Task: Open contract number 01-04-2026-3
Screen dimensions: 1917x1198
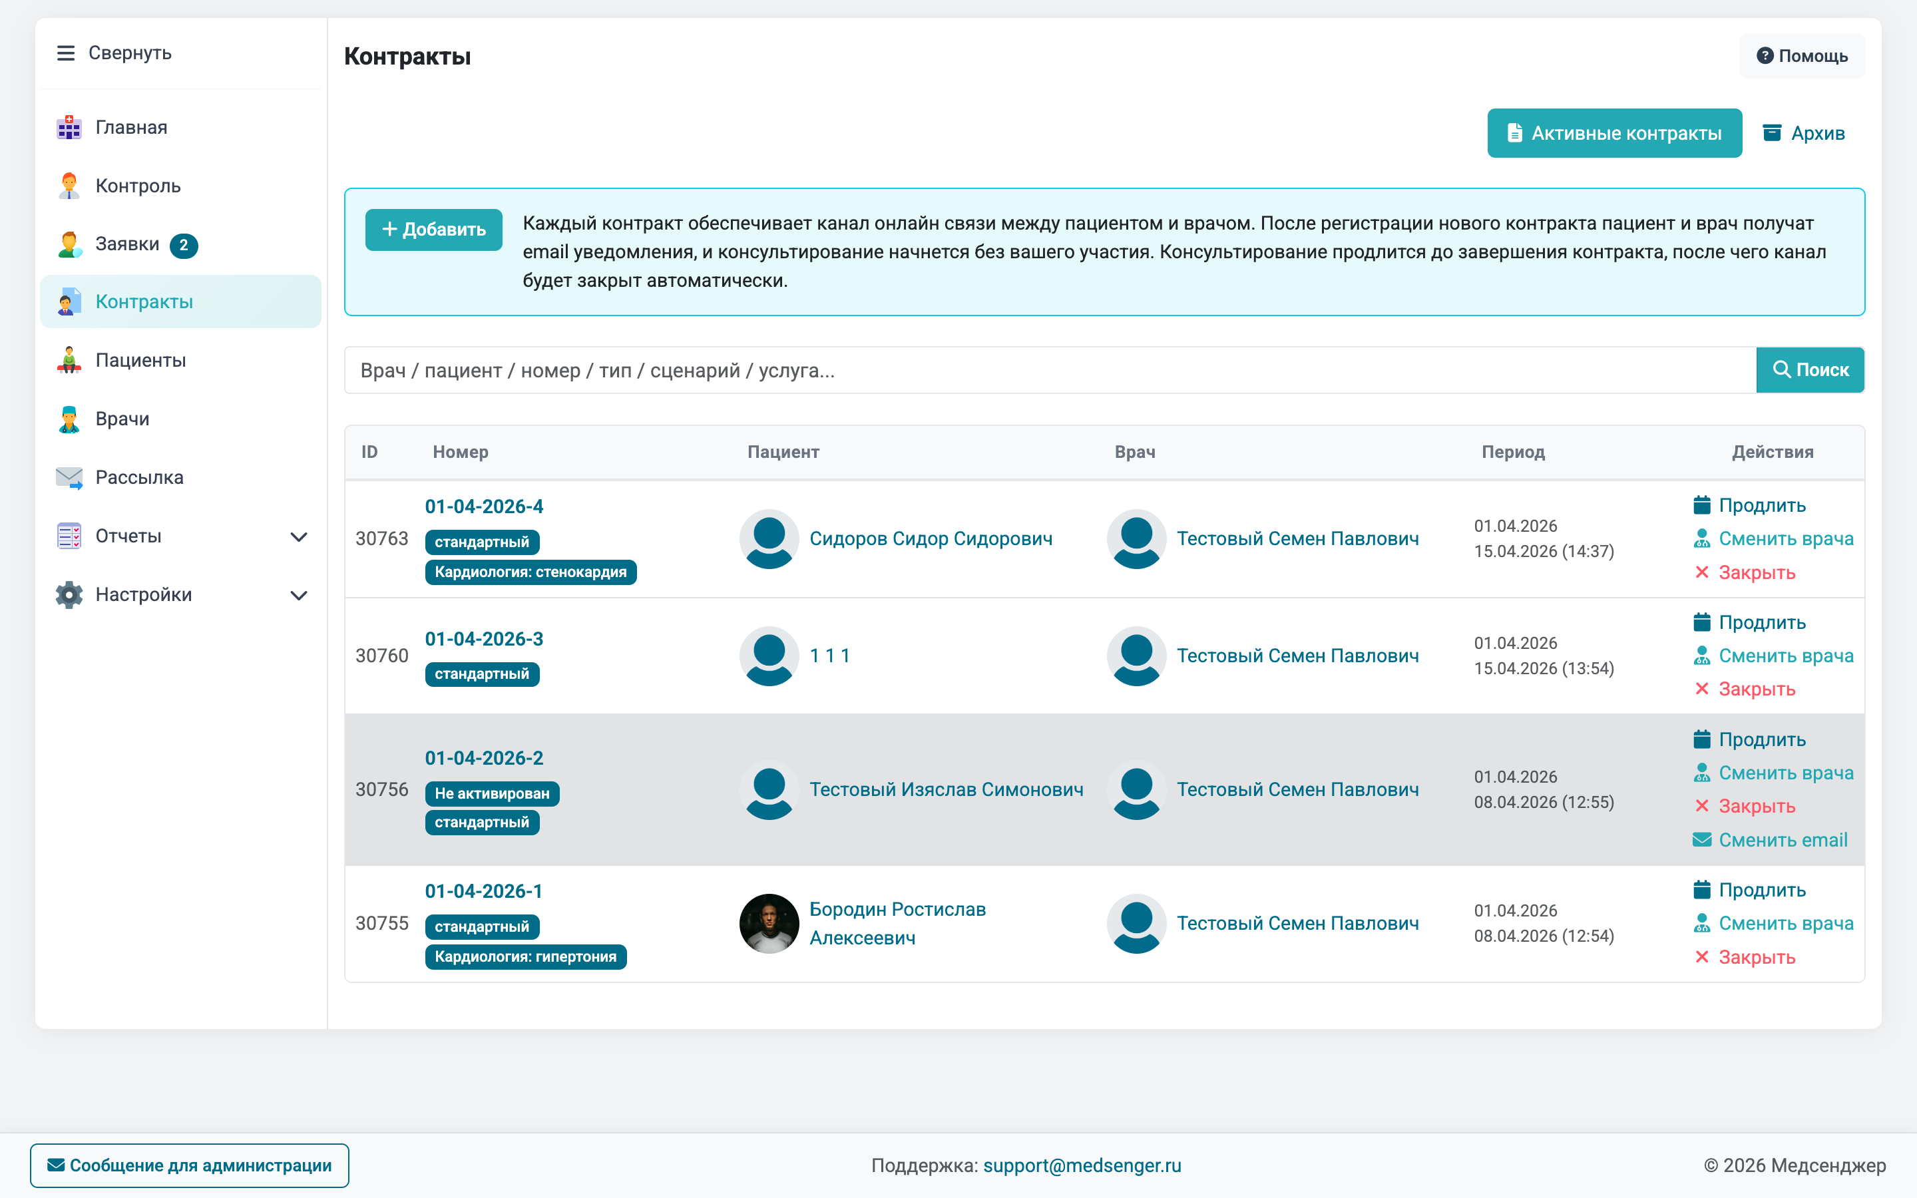Action: [x=484, y=639]
